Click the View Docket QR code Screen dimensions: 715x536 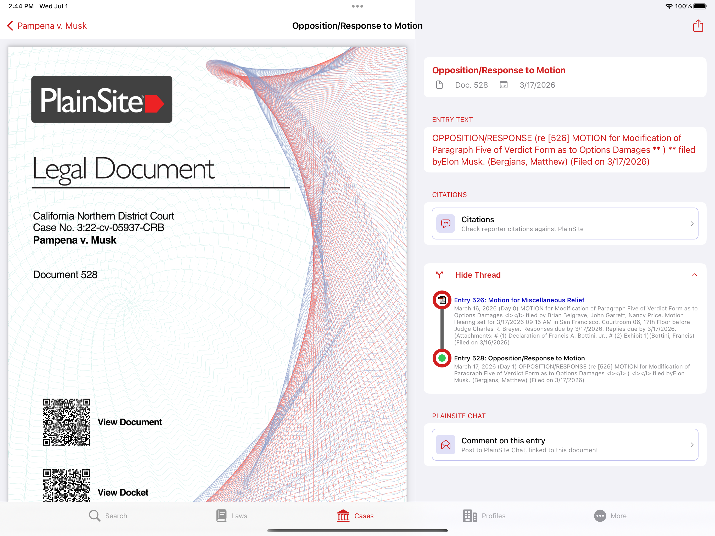[x=66, y=485]
